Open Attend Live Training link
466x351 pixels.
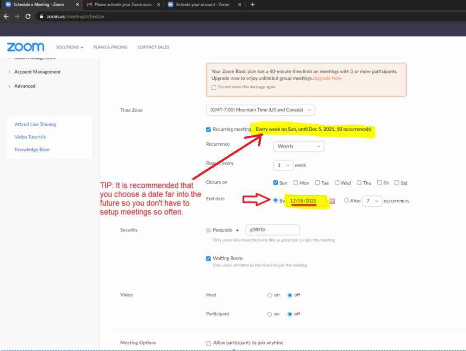point(35,124)
